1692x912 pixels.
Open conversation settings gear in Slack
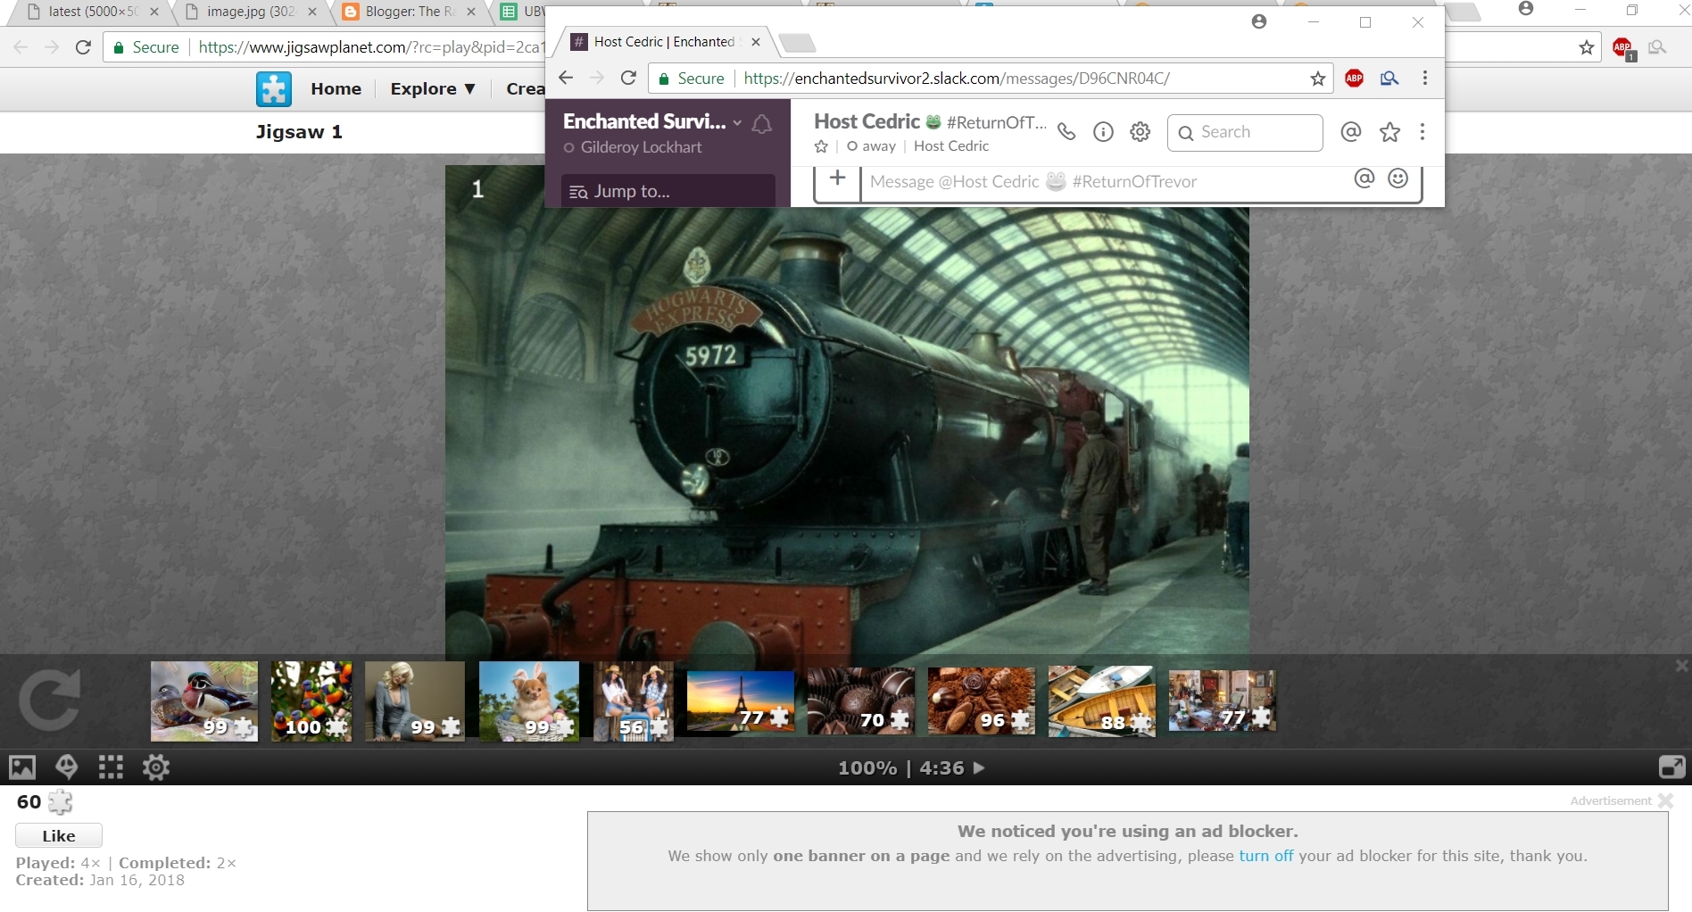1140,132
